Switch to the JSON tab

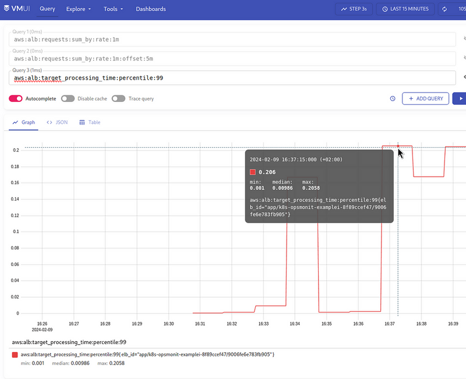click(x=57, y=123)
